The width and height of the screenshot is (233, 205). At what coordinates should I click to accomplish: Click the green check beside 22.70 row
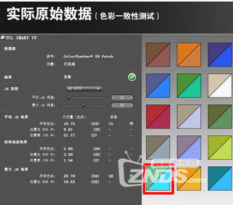click(x=131, y=176)
